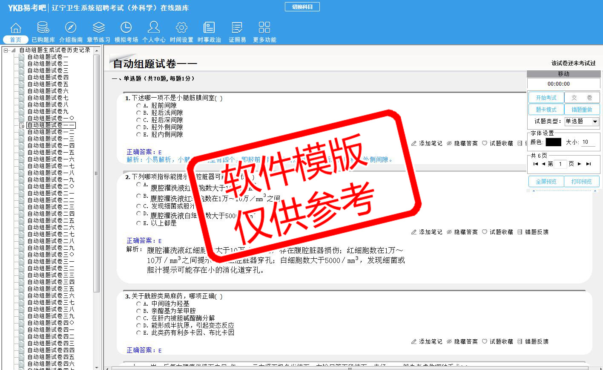
Task: Open 更多功能 grid icon
Action: pos(264,28)
